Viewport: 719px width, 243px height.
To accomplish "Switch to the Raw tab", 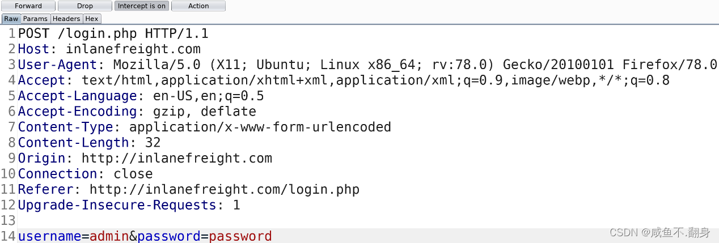I will [x=11, y=19].
